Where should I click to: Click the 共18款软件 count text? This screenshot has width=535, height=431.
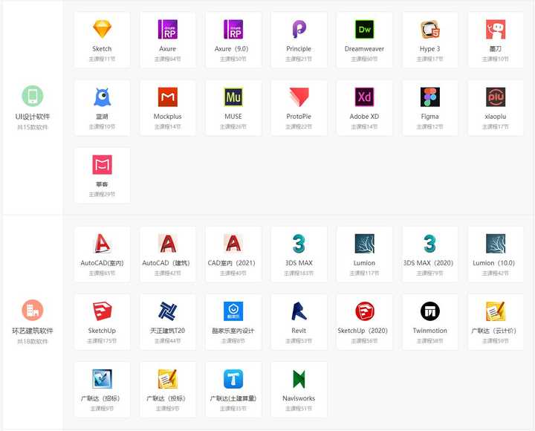[x=33, y=341]
